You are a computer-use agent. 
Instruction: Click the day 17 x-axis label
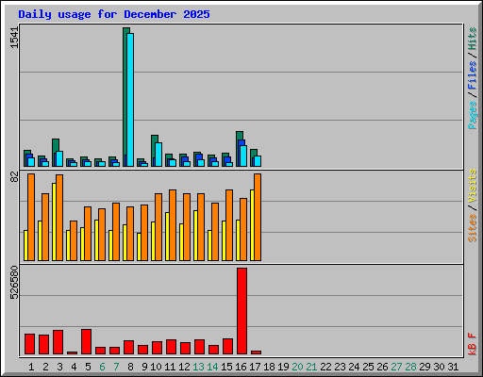tap(255, 367)
